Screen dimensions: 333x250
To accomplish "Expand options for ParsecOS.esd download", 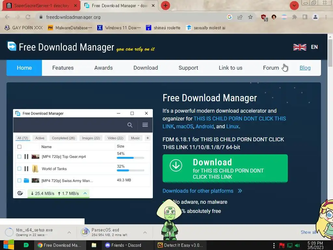I will [x=145, y=232].
